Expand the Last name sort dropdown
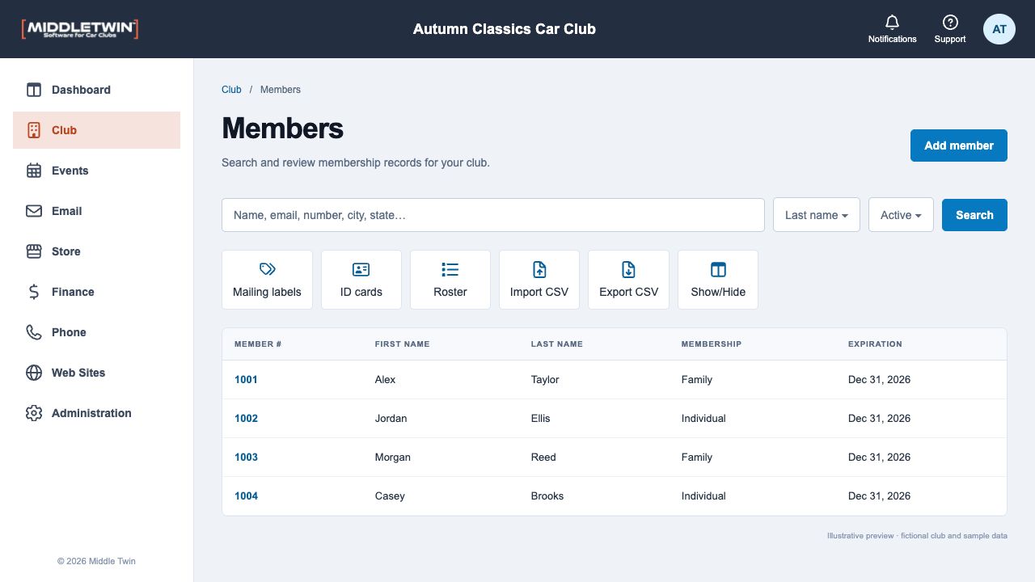The height and width of the screenshot is (582, 1035). coord(817,215)
